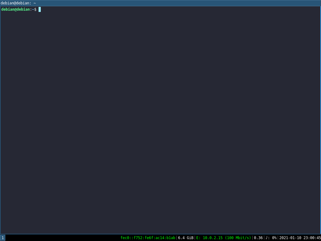Click the volume percentage level control

tap(274, 238)
